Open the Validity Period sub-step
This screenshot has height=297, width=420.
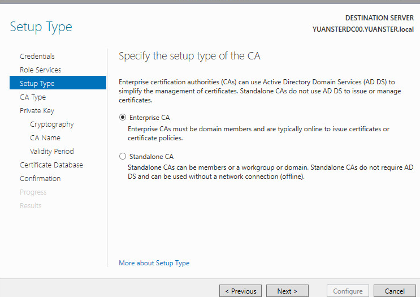point(51,152)
